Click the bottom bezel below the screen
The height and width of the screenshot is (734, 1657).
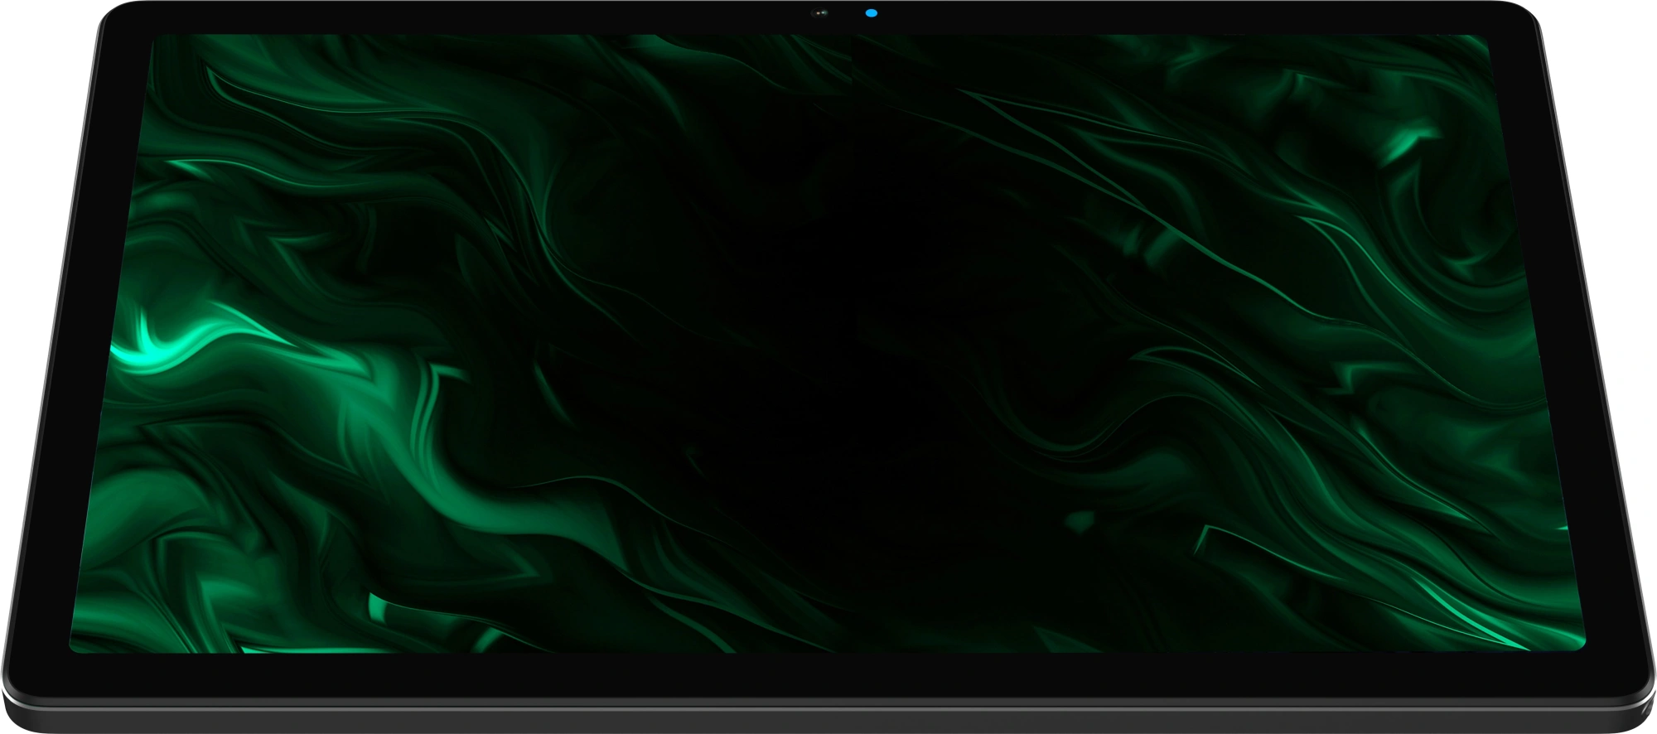[x=828, y=675]
